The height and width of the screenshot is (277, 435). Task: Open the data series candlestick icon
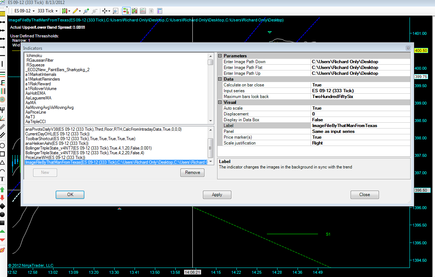135,11
